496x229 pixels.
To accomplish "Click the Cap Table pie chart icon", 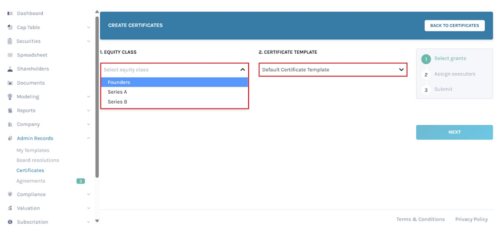I will 10,27.
